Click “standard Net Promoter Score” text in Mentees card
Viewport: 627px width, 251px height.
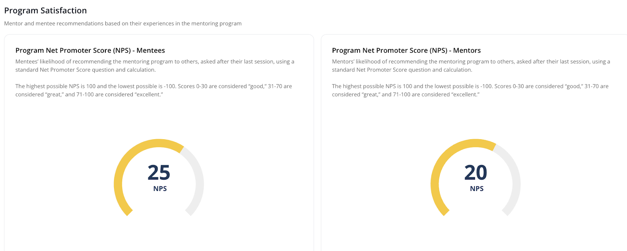53,70
